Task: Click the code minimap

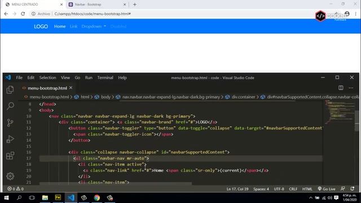Action: pos(340,112)
